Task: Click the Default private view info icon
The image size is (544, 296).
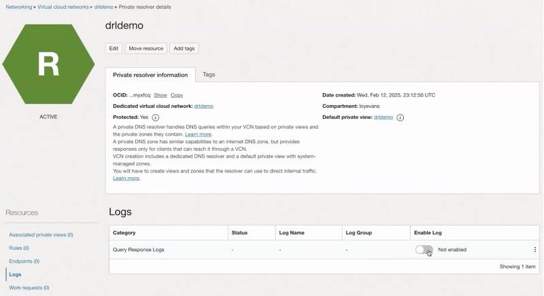Action: coord(400,117)
